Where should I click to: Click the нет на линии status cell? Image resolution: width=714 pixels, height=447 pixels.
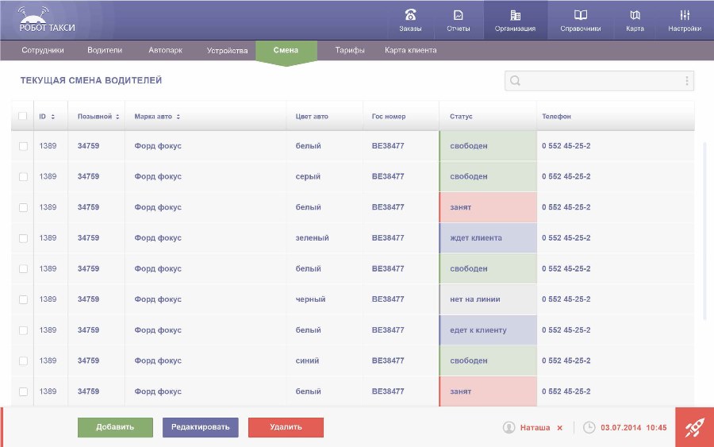pyautogui.click(x=488, y=299)
